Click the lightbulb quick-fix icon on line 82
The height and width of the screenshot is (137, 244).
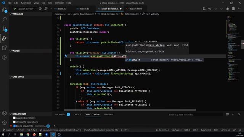coord(66,56)
